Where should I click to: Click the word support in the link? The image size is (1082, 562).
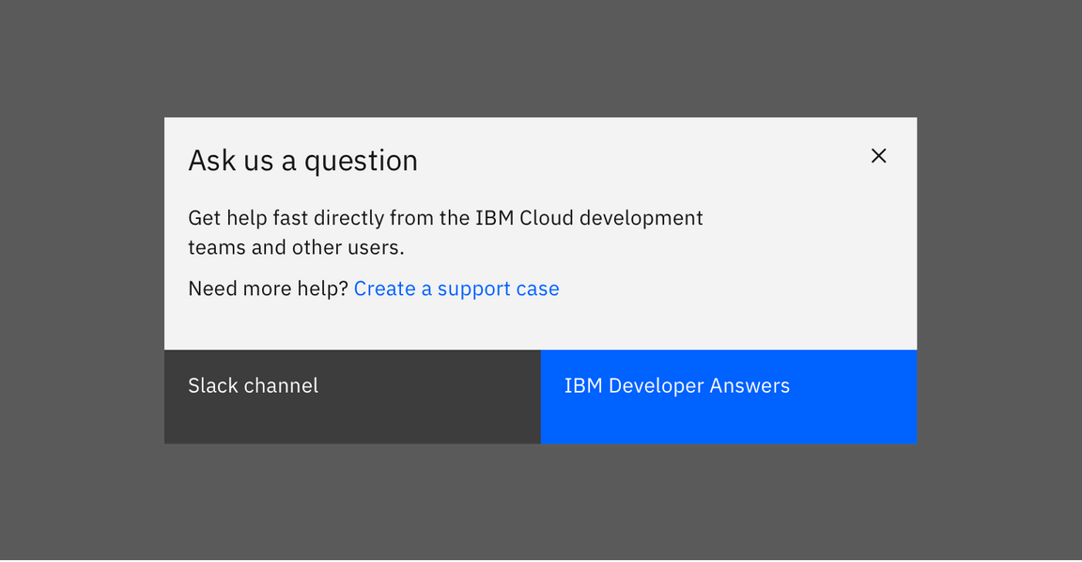(x=473, y=289)
